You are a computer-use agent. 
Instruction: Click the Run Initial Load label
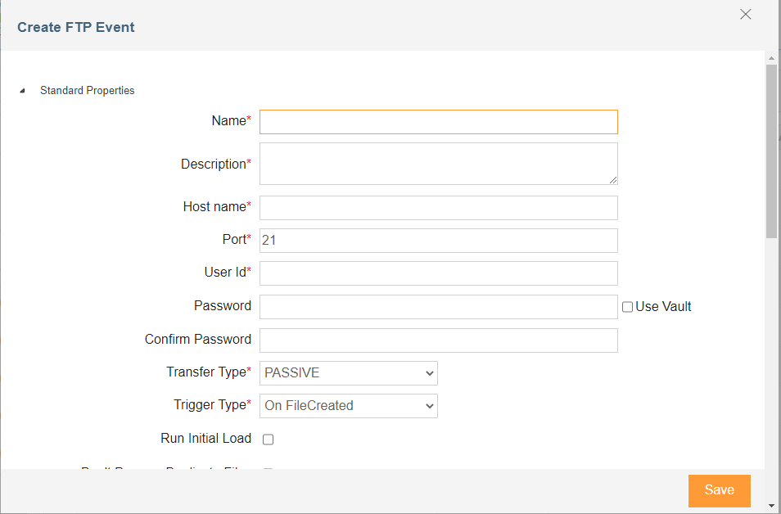(205, 439)
